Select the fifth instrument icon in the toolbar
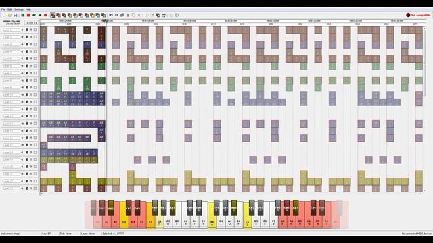 pyautogui.click(x=75, y=15)
